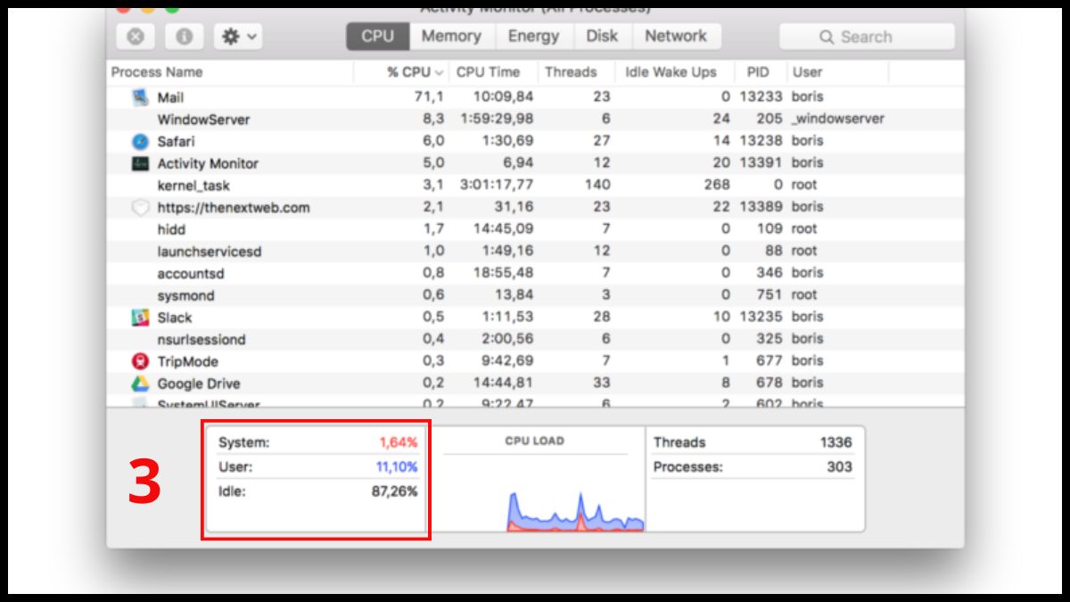The image size is (1070, 602).
Task: Click the _windowserver user cell
Action: click(838, 119)
